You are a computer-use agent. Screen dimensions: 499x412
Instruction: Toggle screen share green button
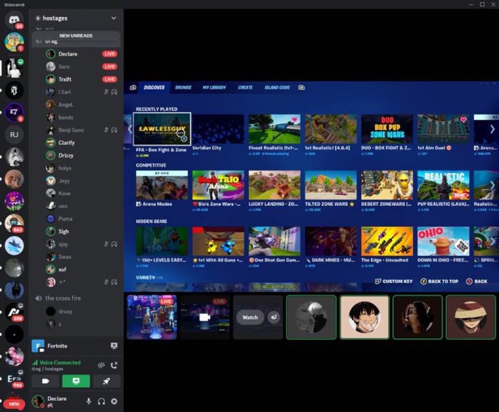[x=76, y=381]
